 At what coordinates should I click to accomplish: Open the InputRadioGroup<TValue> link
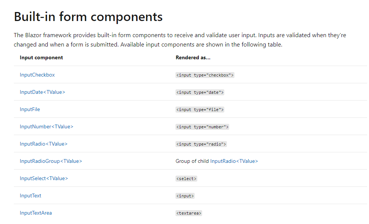[x=51, y=161]
